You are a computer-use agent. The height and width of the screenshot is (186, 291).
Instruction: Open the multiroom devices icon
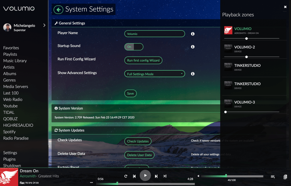click(285, 176)
